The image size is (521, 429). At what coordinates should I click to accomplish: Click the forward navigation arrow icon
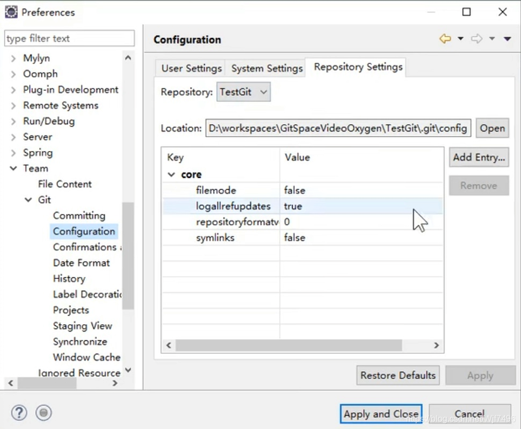pyautogui.click(x=476, y=39)
